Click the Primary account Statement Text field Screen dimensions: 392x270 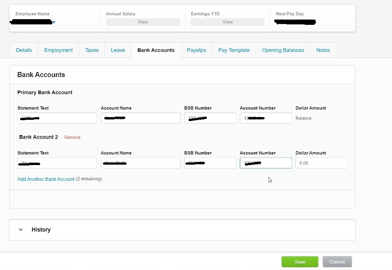pyautogui.click(x=57, y=118)
